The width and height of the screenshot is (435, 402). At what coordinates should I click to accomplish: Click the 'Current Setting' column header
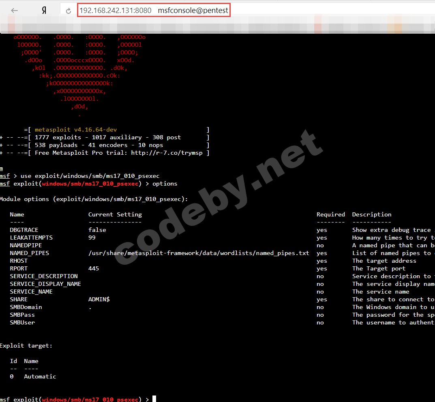tap(115, 214)
